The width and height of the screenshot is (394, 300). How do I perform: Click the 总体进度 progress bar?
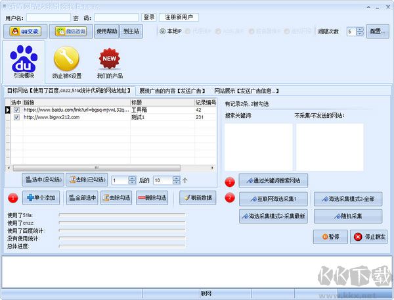[122, 246]
